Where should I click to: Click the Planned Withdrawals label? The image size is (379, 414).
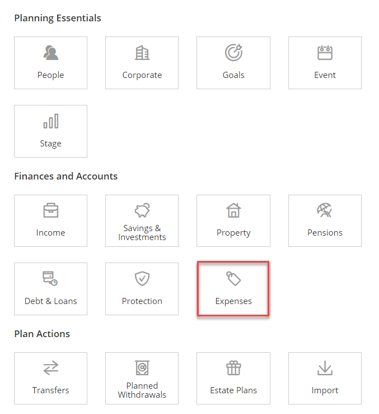[x=142, y=390]
